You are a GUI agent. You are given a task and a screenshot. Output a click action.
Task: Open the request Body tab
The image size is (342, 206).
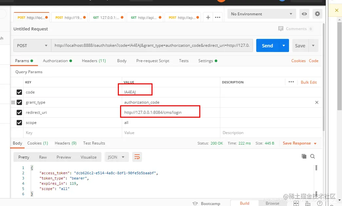(x=122, y=61)
